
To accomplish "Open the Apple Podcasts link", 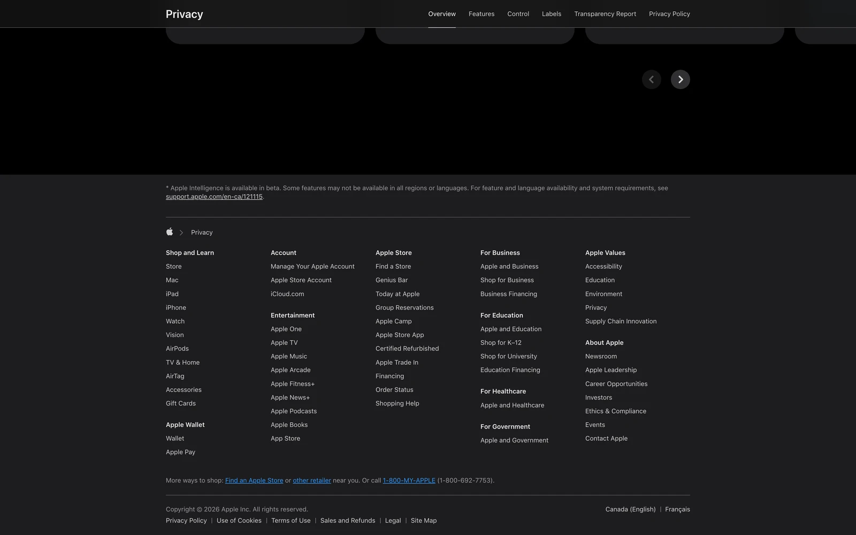I will pyautogui.click(x=294, y=411).
